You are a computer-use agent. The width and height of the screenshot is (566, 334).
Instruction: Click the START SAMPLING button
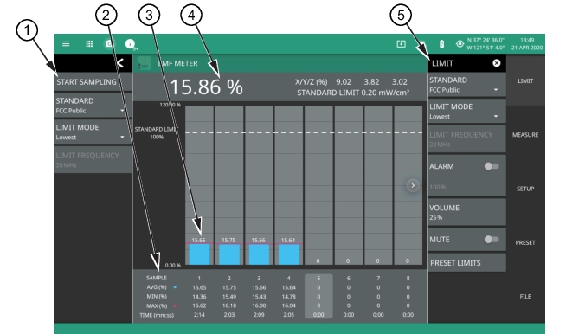(x=93, y=82)
